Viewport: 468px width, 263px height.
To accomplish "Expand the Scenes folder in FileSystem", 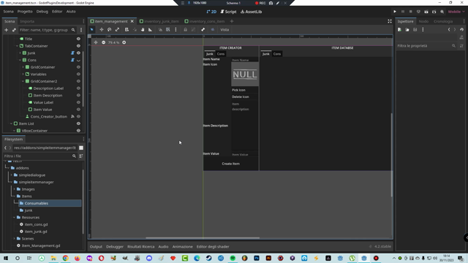I will [14, 239].
